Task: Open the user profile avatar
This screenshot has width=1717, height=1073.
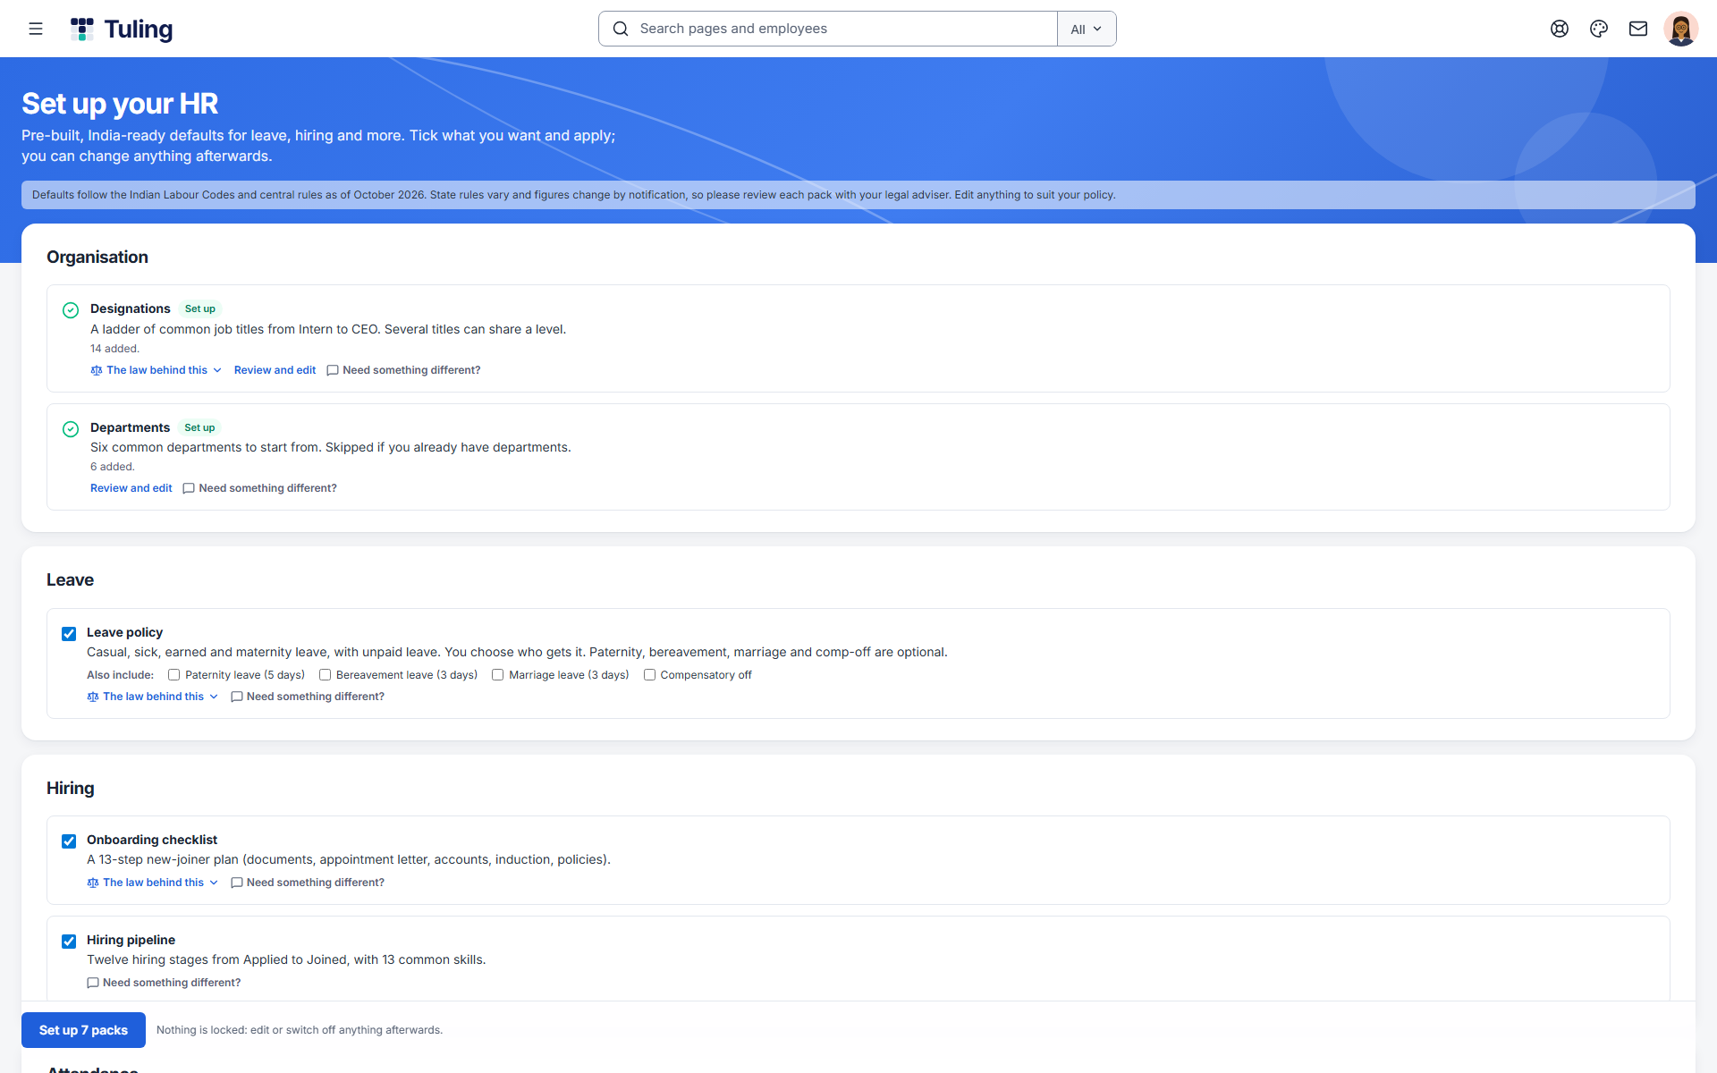Action: pyautogui.click(x=1681, y=29)
